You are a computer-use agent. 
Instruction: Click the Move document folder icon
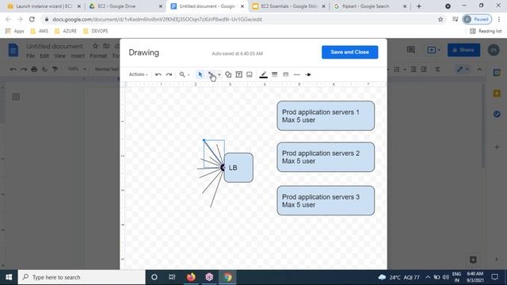(x=106, y=46)
